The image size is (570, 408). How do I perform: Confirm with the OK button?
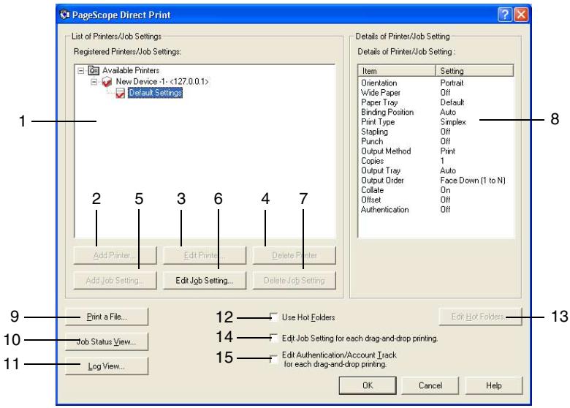pyautogui.click(x=368, y=385)
